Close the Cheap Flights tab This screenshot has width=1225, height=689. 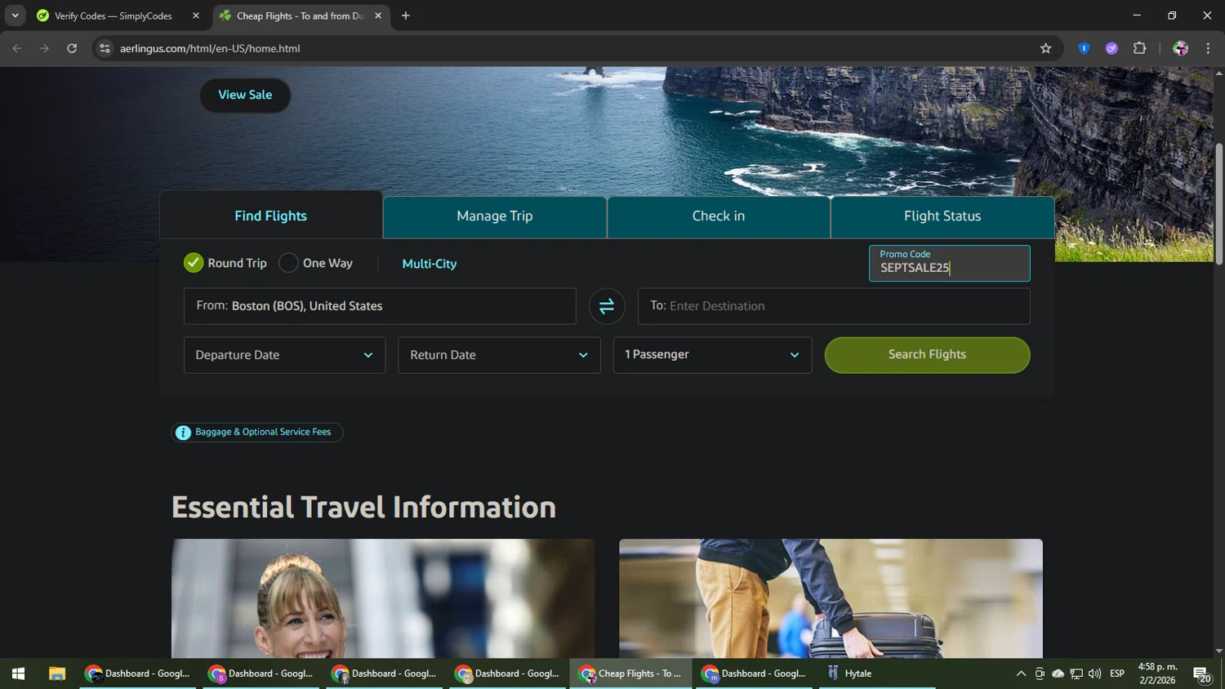(x=378, y=16)
